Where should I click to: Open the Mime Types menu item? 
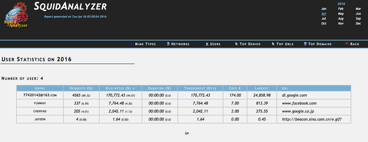[145, 44]
